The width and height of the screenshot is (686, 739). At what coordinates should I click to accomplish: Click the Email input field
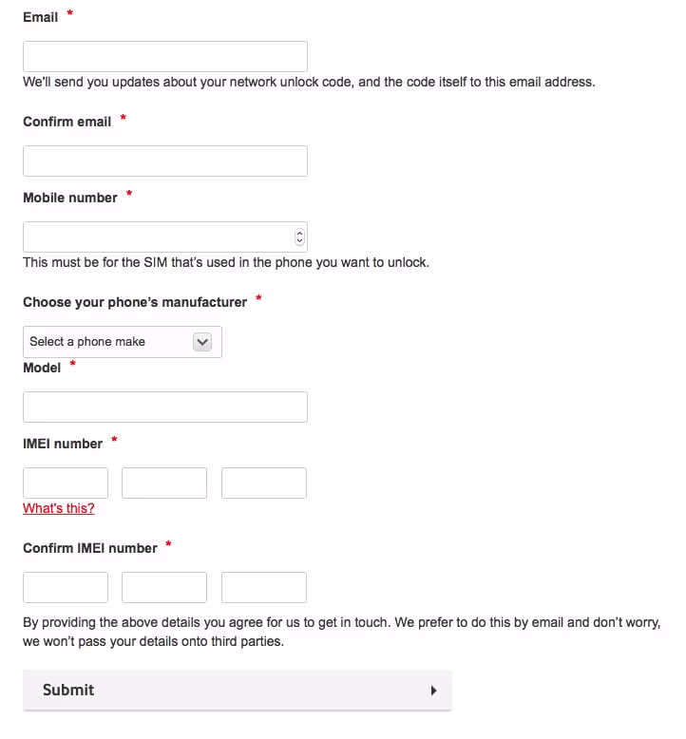165,56
